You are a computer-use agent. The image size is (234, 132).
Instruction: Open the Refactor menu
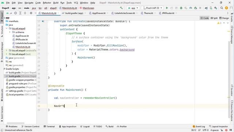[47, 3]
